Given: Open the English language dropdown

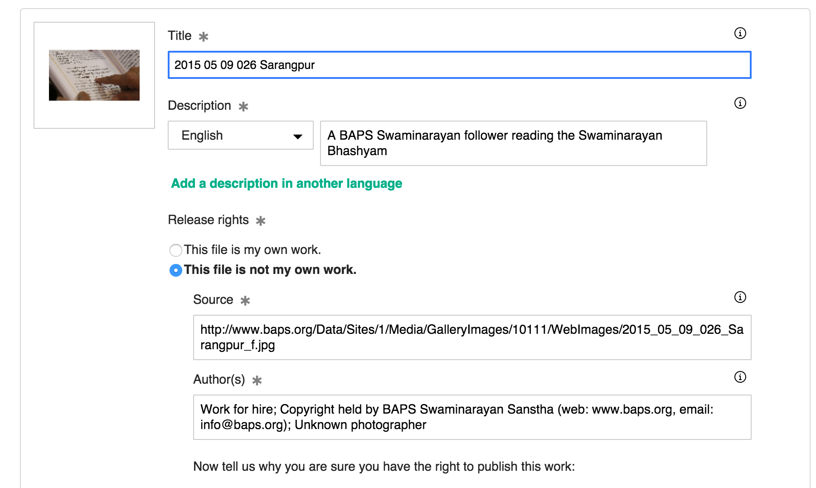Looking at the screenshot, I should 241,135.
